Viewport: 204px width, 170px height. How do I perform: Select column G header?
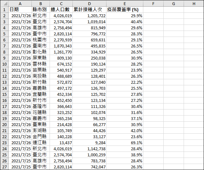[x=173, y=4]
